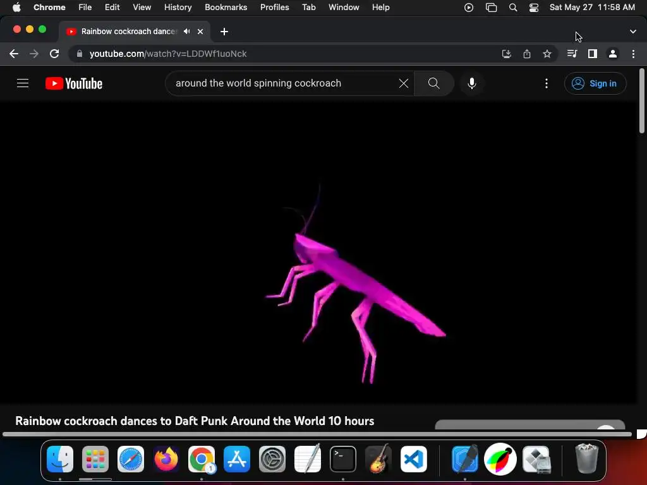Launch Firefox from the Dock
The image size is (647, 485).
166,459
